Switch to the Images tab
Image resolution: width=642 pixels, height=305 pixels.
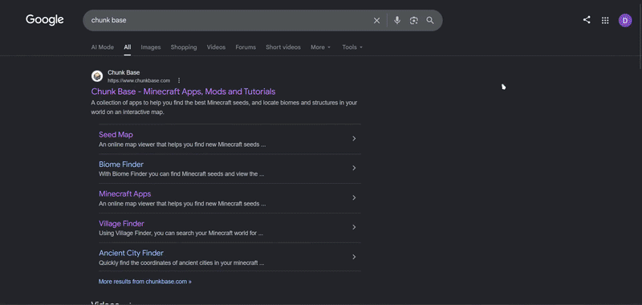(x=151, y=47)
